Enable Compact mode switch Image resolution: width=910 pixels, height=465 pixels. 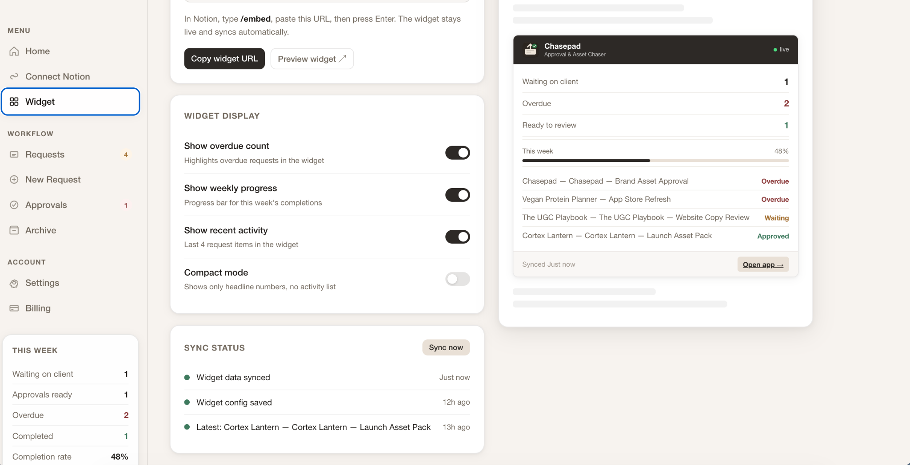[458, 279]
